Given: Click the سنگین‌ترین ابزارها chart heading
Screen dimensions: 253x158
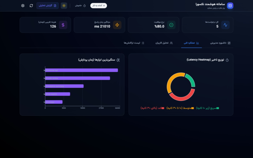Looking at the screenshot, I should [x=97, y=60].
